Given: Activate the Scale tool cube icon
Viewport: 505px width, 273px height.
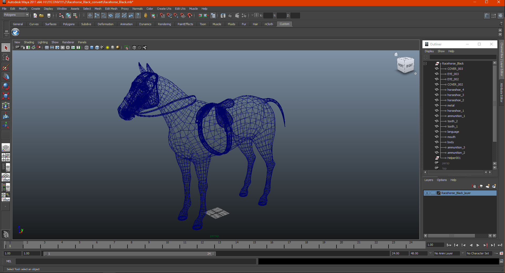Looking at the screenshot, I should [6, 96].
